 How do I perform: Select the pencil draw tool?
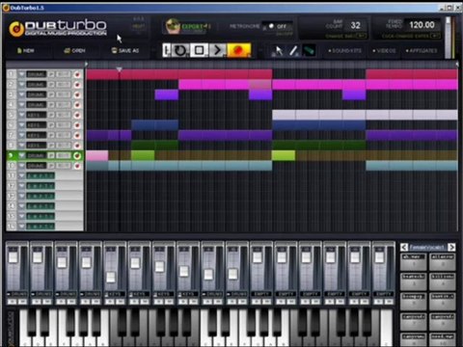[x=293, y=51]
